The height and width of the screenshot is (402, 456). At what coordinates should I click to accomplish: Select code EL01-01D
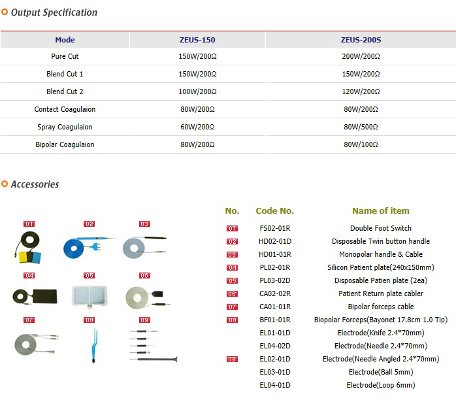click(x=275, y=333)
